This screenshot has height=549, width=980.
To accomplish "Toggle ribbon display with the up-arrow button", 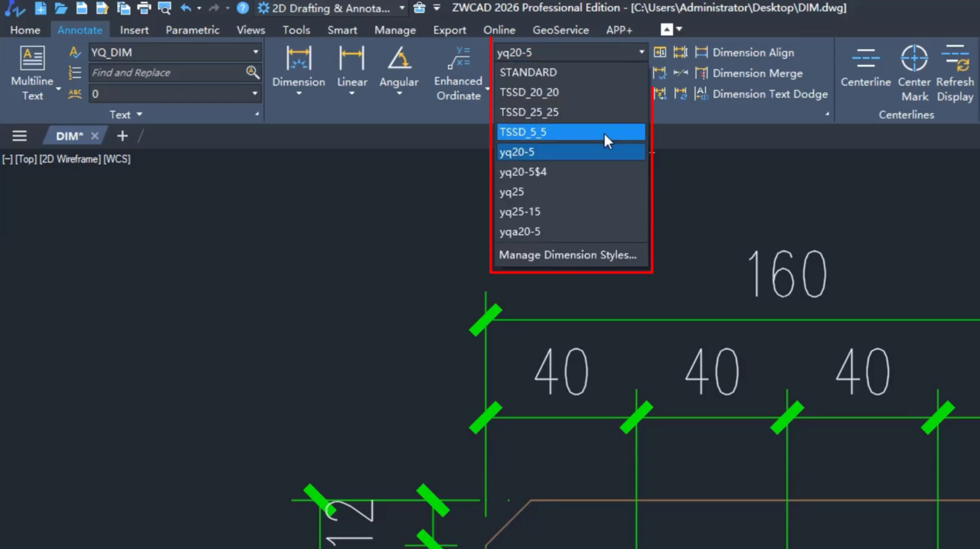I will click(x=667, y=30).
